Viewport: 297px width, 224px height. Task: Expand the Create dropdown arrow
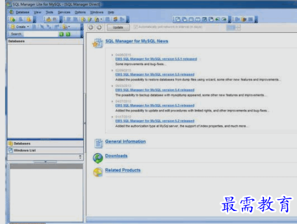(x=28, y=27)
